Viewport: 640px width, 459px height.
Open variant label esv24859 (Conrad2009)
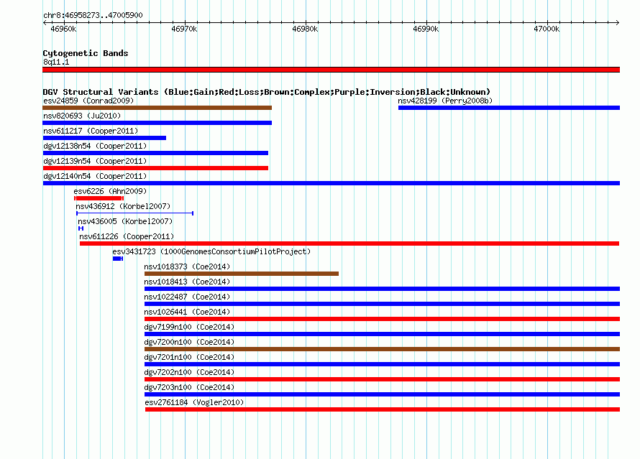(x=88, y=101)
